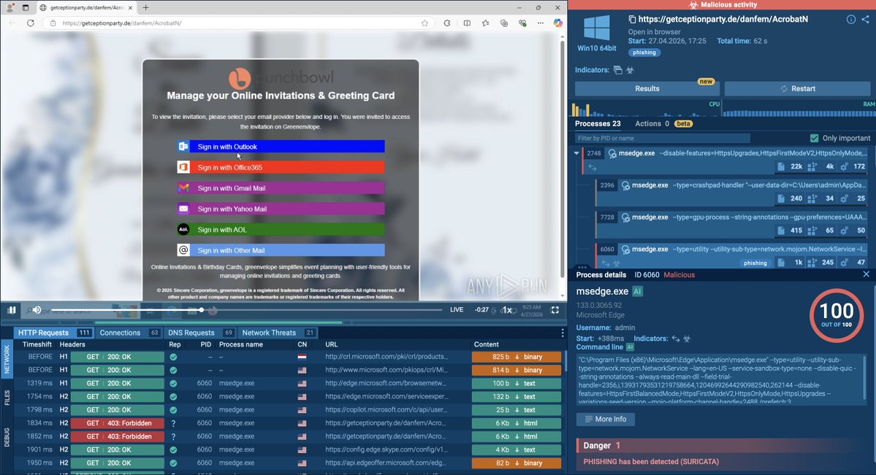The height and width of the screenshot is (475, 876).
Task: Click Sign in with AOL
Action: point(281,229)
